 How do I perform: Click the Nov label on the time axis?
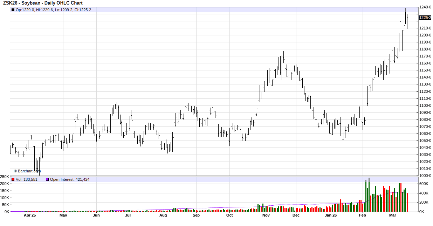pos(266,215)
